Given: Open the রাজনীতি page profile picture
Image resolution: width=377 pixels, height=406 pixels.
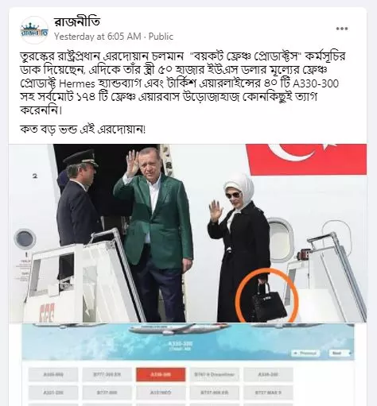Looking at the screenshot, I should (34, 30).
